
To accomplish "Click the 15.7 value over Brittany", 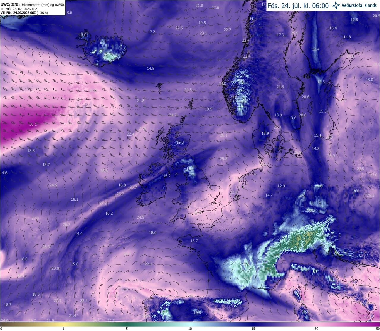I will coord(194,241).
